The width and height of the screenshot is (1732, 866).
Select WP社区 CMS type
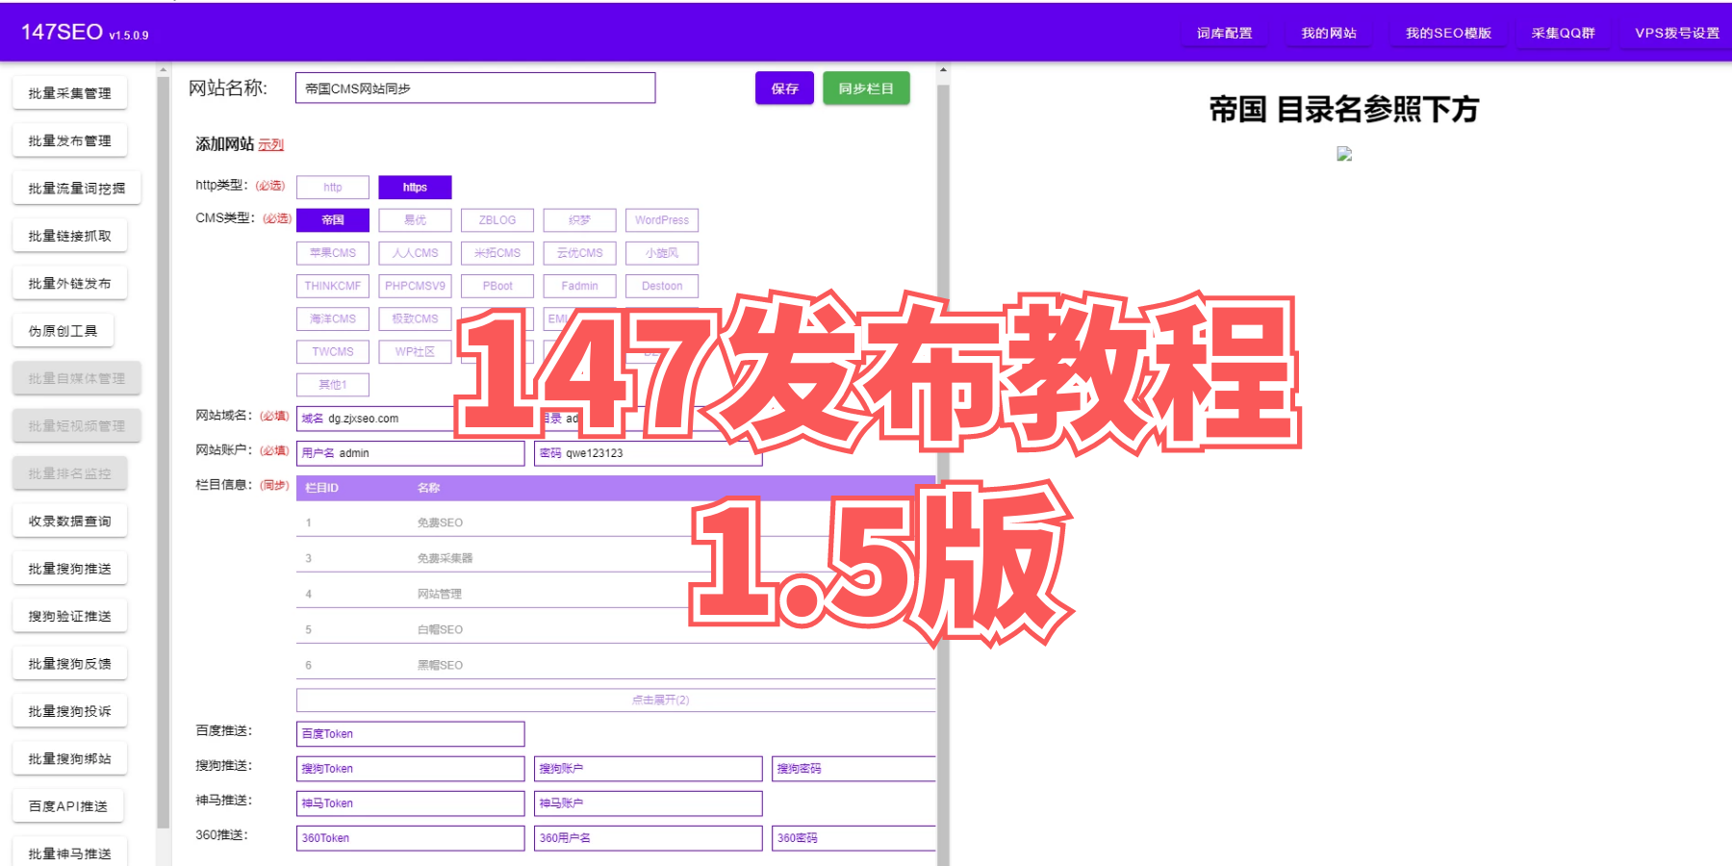[x=415, y=352]
